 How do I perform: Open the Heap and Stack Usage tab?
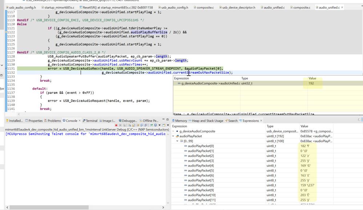tap(206, 121)
